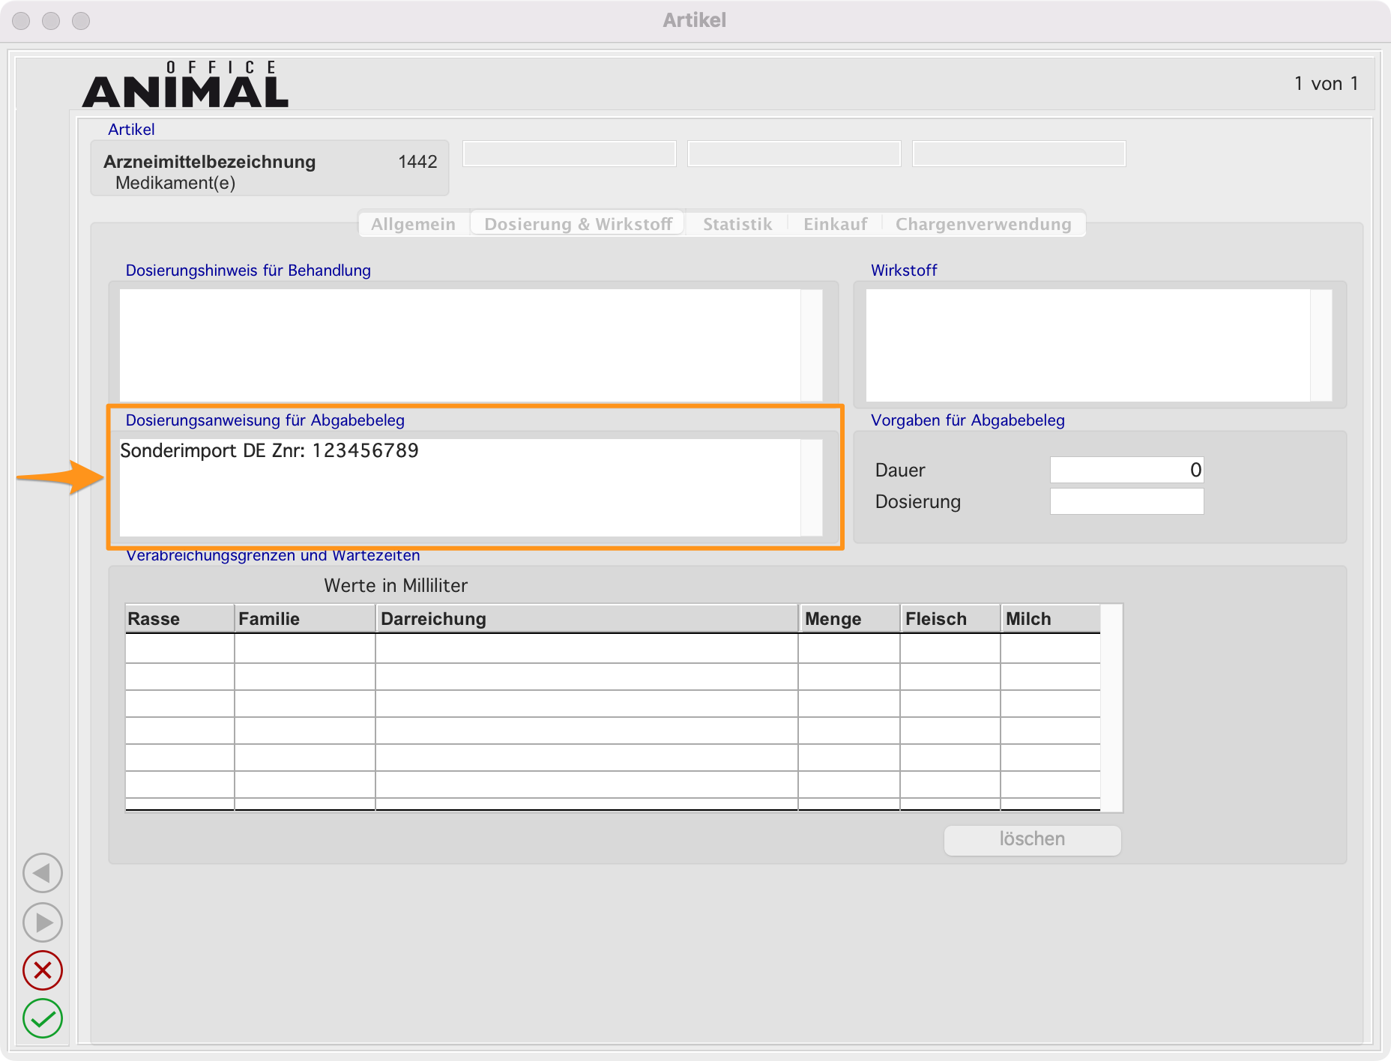Viewport: 1391px width, 1061px height.
Task: Select first empty cell under Rasse
Action: (x=179, y=649)
